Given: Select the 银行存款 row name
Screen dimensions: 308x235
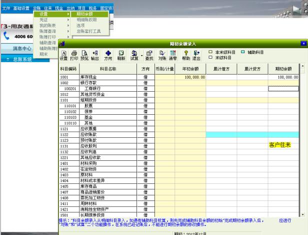Looking at the screenshot, I should tap(88, 83).
